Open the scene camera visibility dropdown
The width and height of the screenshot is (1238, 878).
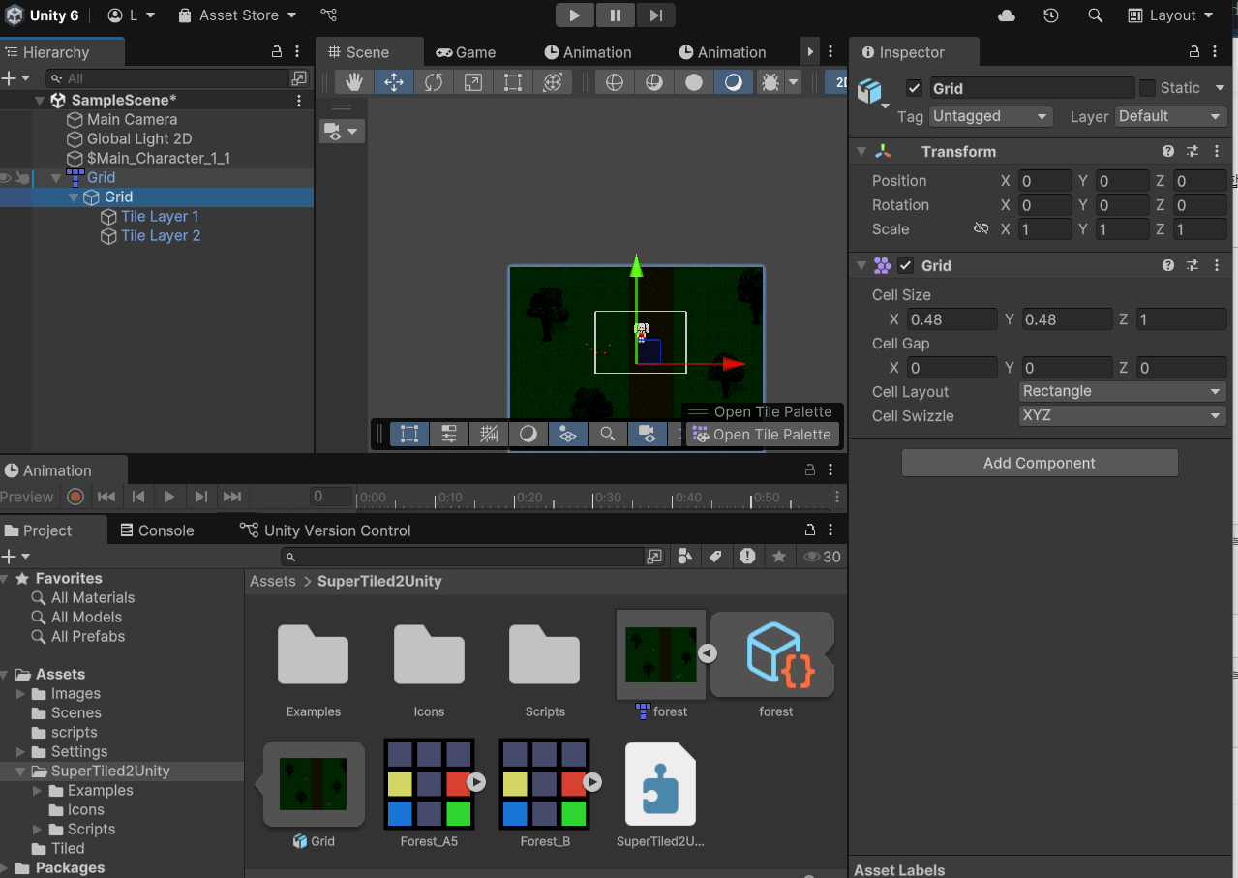point(342,131)
